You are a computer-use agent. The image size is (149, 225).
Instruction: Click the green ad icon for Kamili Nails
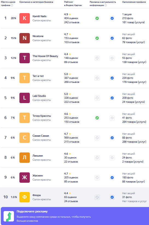coord(97,18)
